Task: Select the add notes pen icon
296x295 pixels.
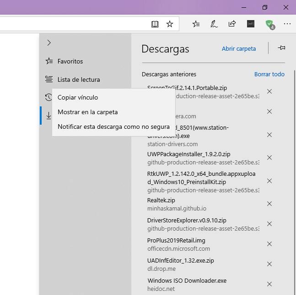Action: click(214, 24)
